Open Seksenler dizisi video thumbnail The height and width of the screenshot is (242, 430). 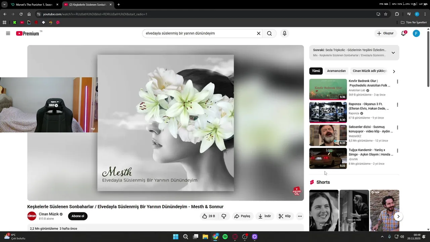(x=328, y=135)
